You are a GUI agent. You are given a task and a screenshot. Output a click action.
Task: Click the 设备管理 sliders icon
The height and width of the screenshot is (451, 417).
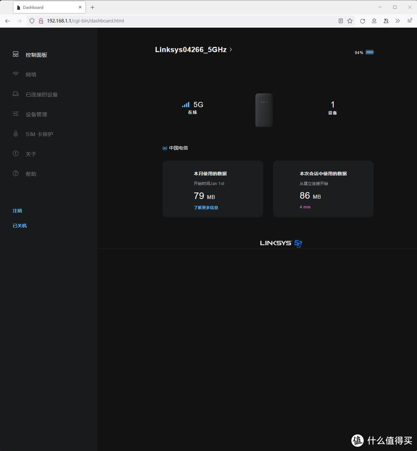(15, 114)
